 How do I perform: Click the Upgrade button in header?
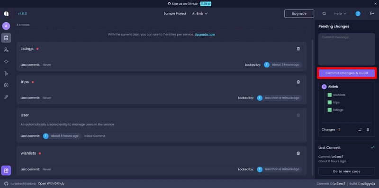[299, 14]
